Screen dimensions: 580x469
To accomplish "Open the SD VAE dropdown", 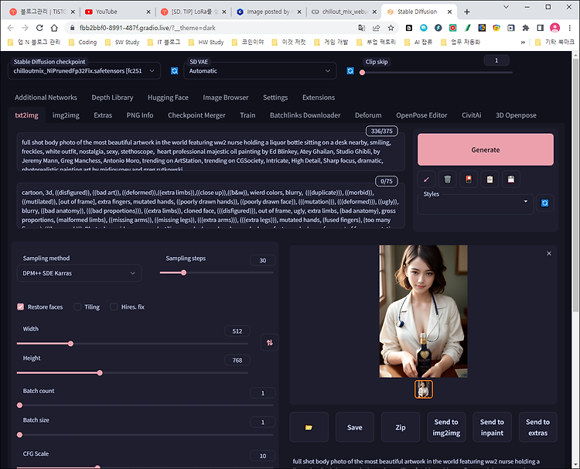I will 260,70.
